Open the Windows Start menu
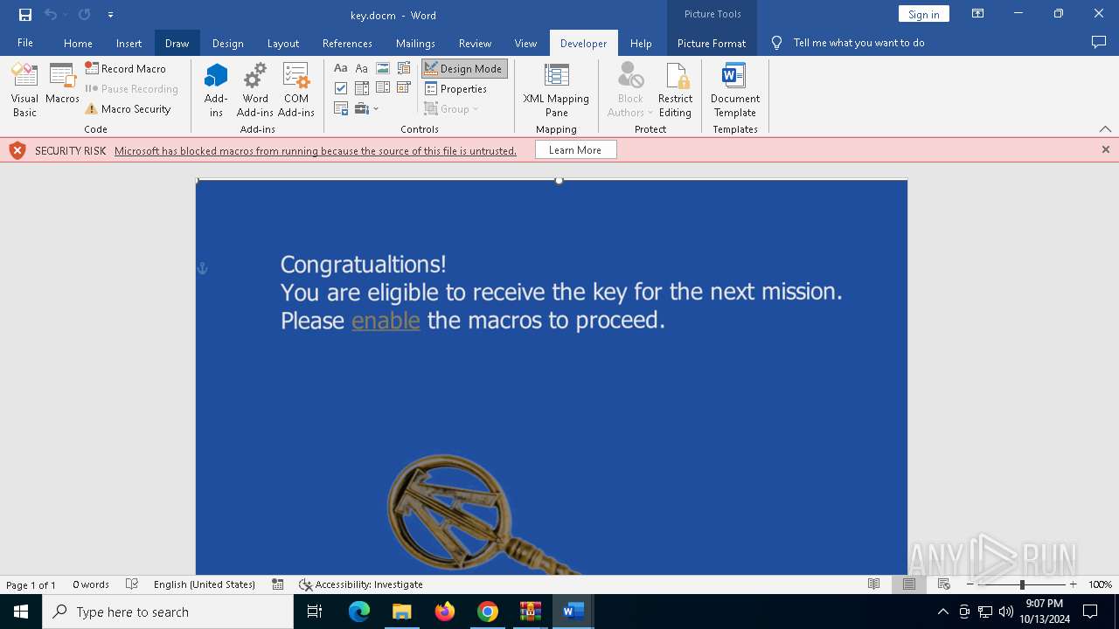This screenshot has width=1119, height=629. [21, 612]
